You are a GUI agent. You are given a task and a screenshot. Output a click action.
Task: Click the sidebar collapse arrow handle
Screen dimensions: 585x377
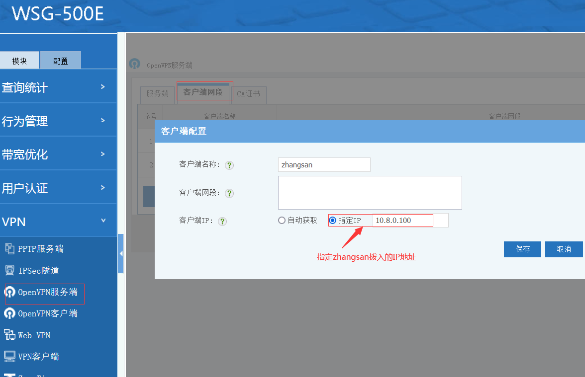(x=121, y=254)
